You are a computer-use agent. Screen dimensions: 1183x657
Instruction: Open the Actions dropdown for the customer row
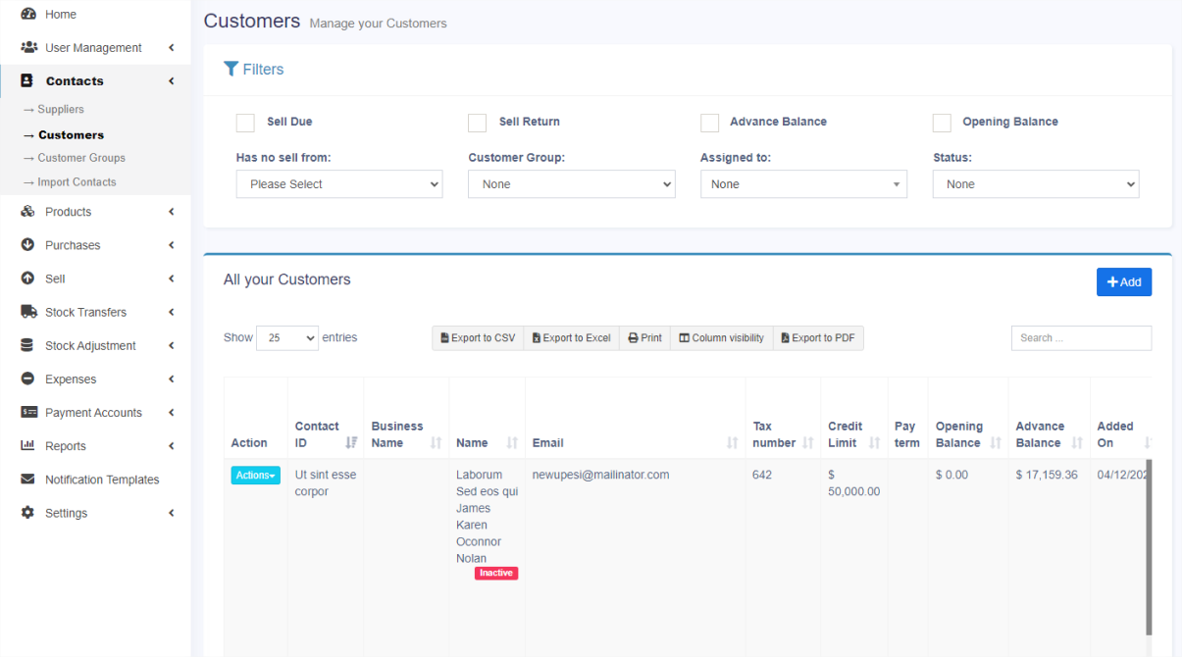(x=255, y=476)
